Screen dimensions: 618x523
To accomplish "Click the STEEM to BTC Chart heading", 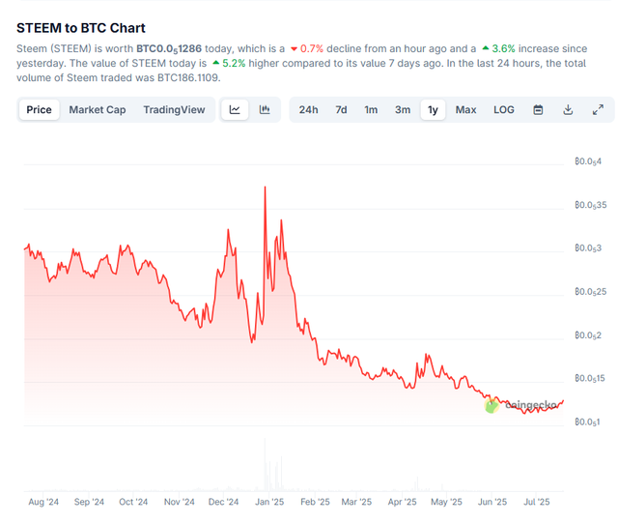I will (x=81, y=28).
